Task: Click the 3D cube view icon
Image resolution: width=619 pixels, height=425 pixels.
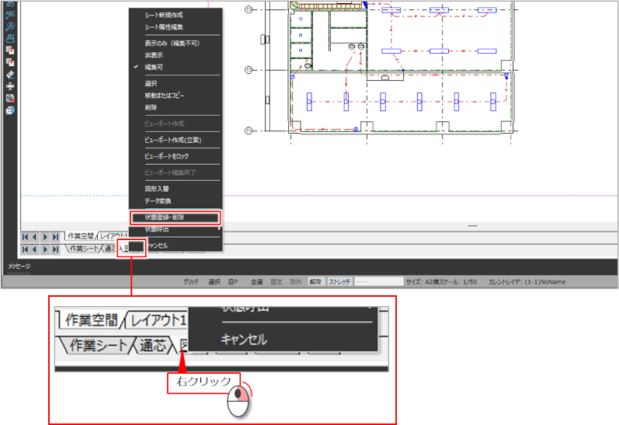Action: pos(11,110)
